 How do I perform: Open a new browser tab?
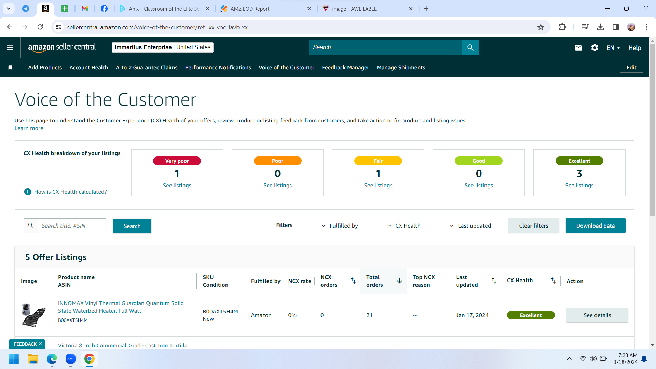pyautogui.click(x=426, y=9)
